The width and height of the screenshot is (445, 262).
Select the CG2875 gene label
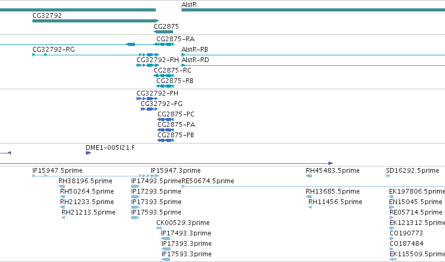166,26
